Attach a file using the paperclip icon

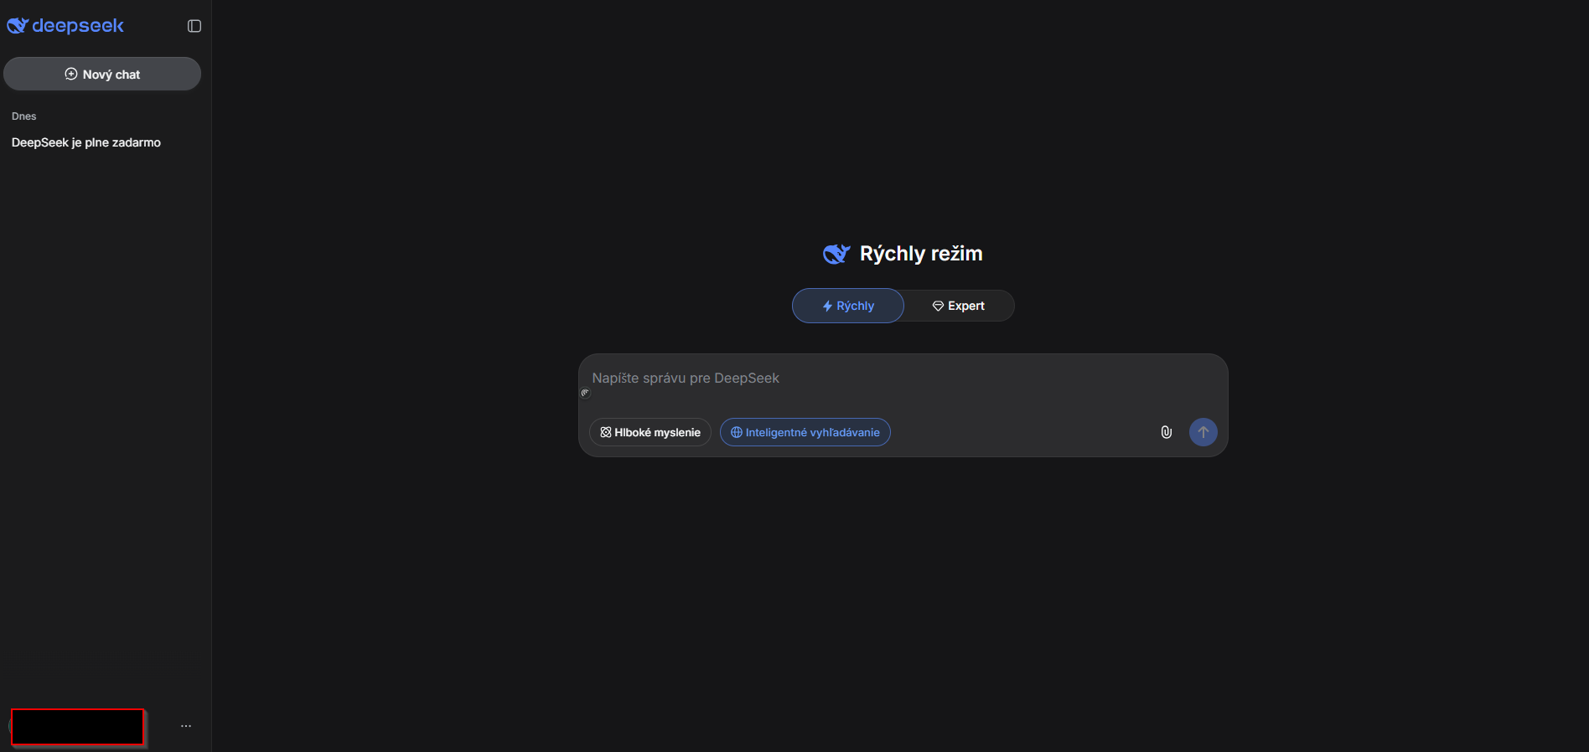click(1166, 432)
